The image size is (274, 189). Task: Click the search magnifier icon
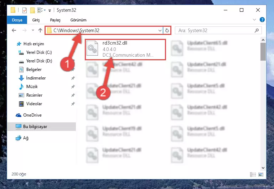click(257, 30)
